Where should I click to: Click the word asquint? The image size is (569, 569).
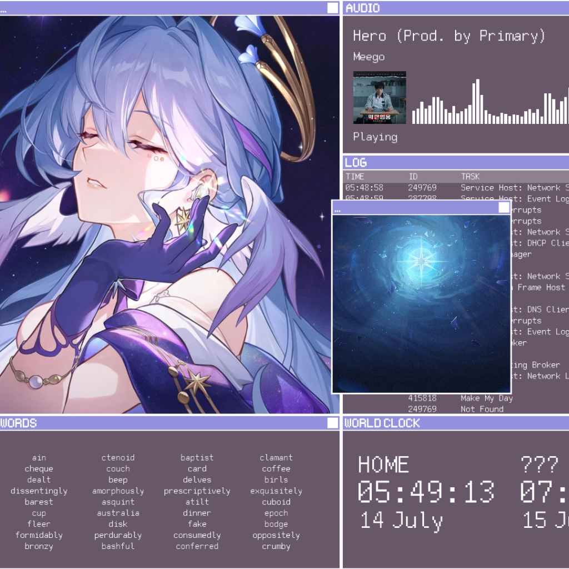tap(118, 502)
